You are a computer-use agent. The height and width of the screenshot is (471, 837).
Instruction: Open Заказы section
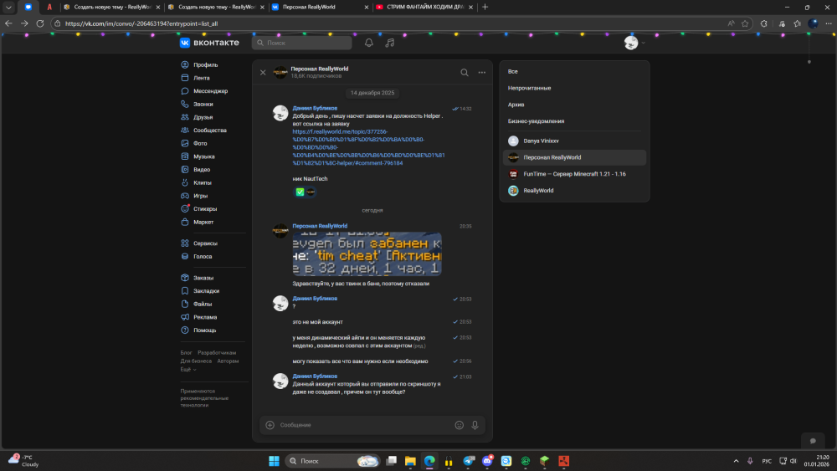(203, 278)
